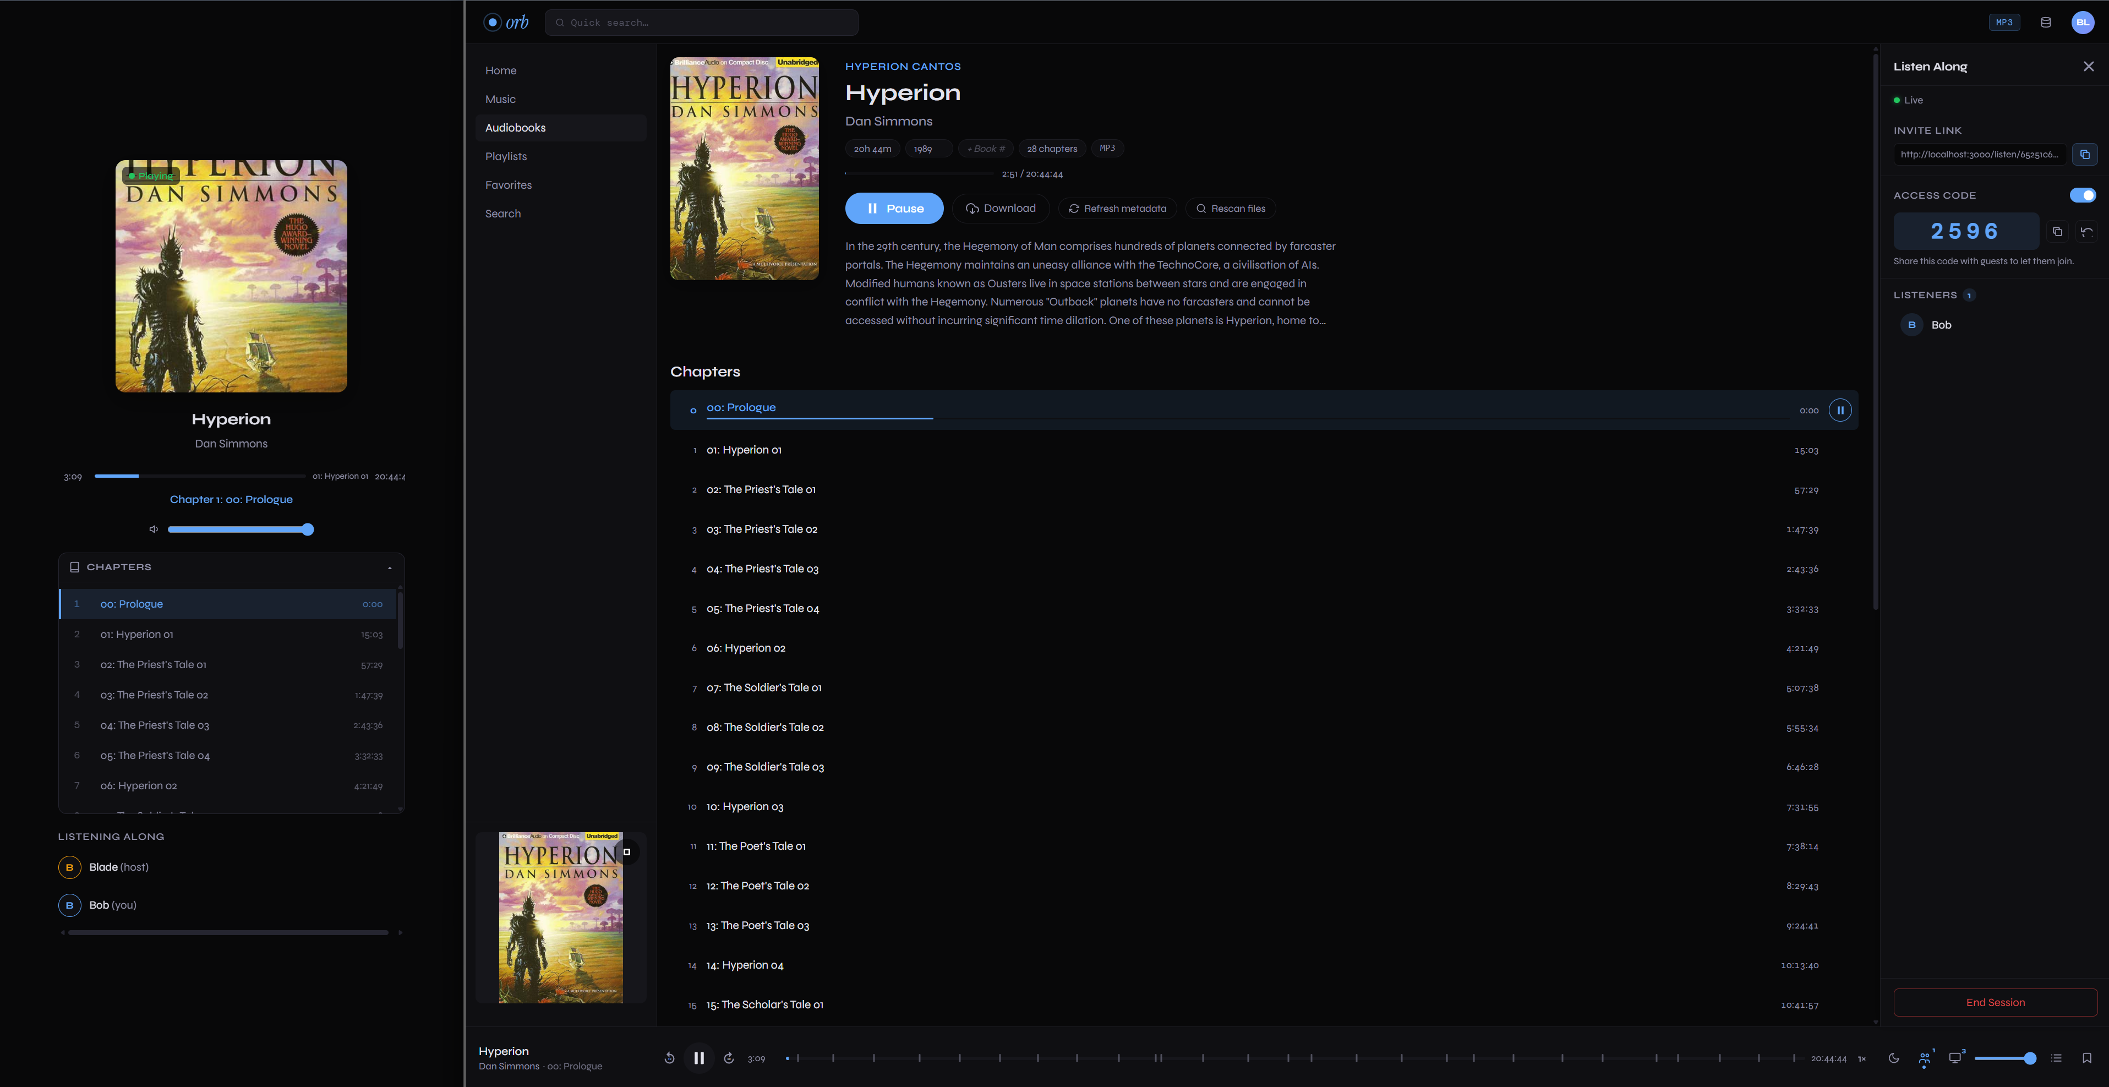
Task: Open the 1x playback speed selector
Action: click(1861, 1058)
